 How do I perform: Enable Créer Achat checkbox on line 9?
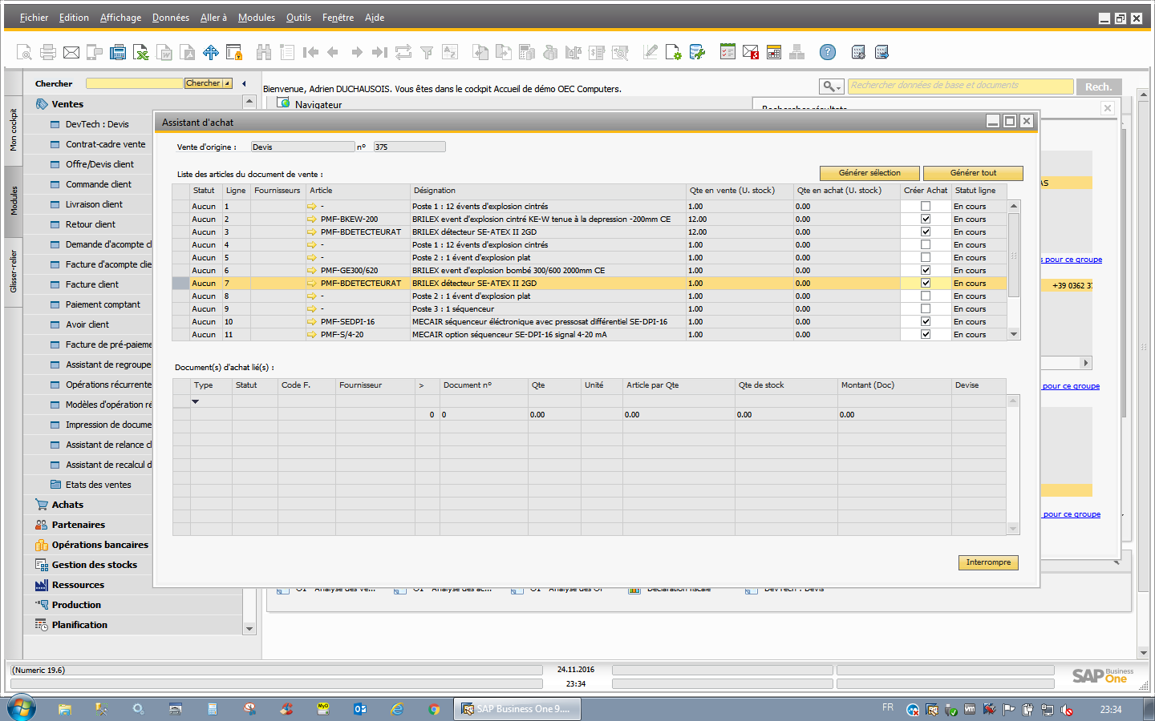926,309
